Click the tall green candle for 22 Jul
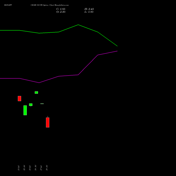 (x=25, y=110)
